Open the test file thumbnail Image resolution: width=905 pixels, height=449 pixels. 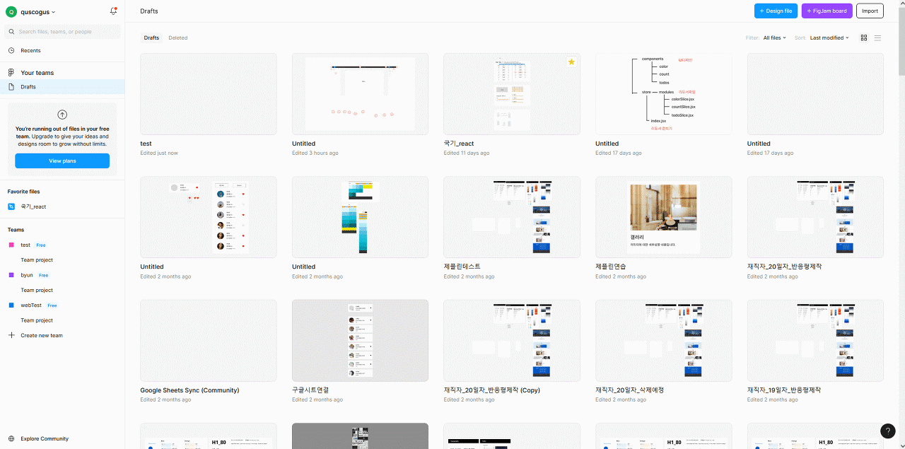(x=209, y=94)
